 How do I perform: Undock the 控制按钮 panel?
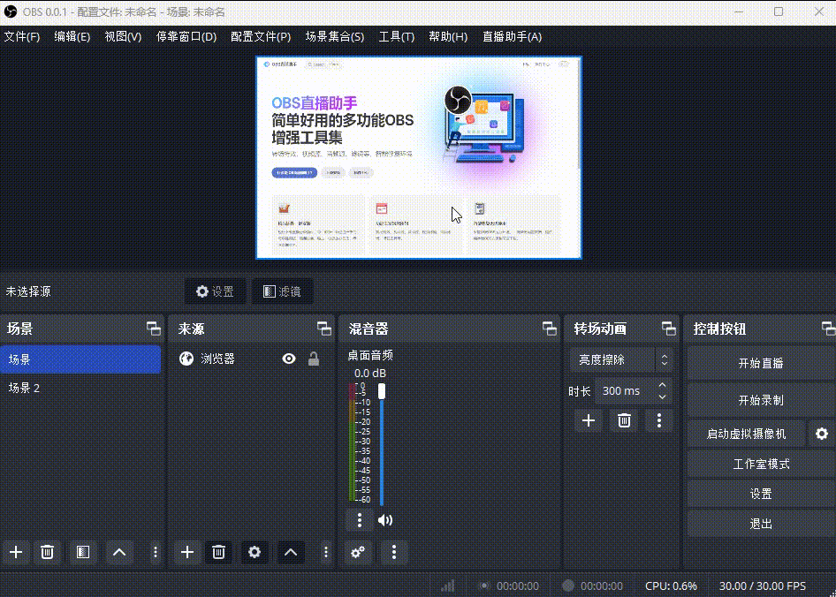(829, 329)
